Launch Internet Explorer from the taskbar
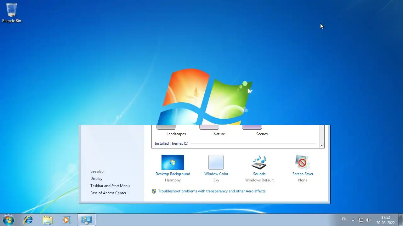403x226 pixels. click(x=28, y=220)
